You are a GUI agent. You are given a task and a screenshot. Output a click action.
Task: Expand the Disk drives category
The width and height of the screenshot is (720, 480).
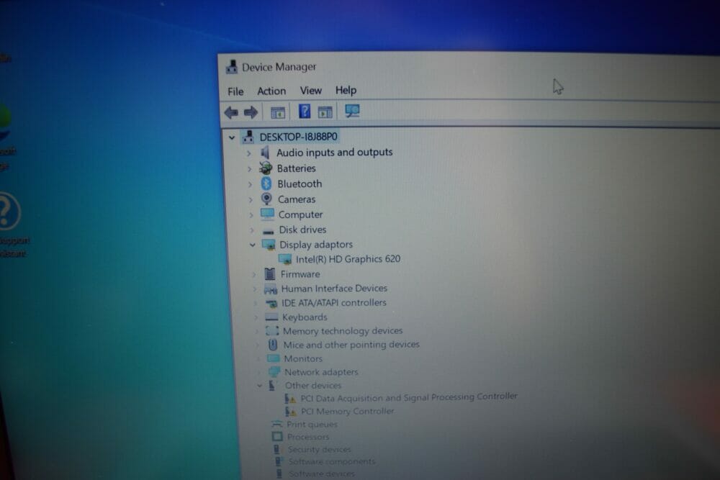click(x=252, y=230)
